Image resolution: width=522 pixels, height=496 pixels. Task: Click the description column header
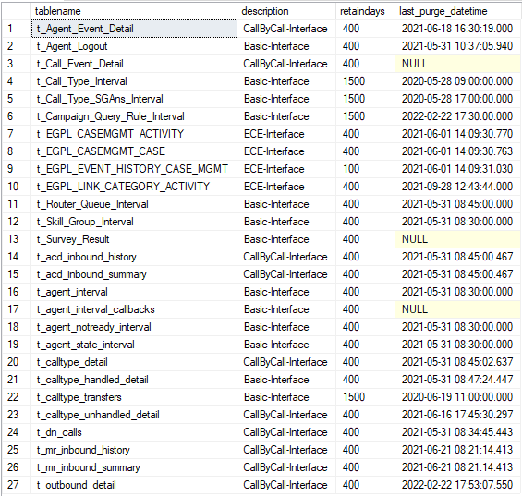(286, 11)
